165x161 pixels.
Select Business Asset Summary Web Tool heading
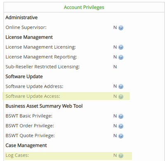coord(44,106)
